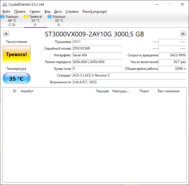Click the Интерфейс field Serial ATA
This screenshot has height=185, width=189.
[x=97, y=55]
